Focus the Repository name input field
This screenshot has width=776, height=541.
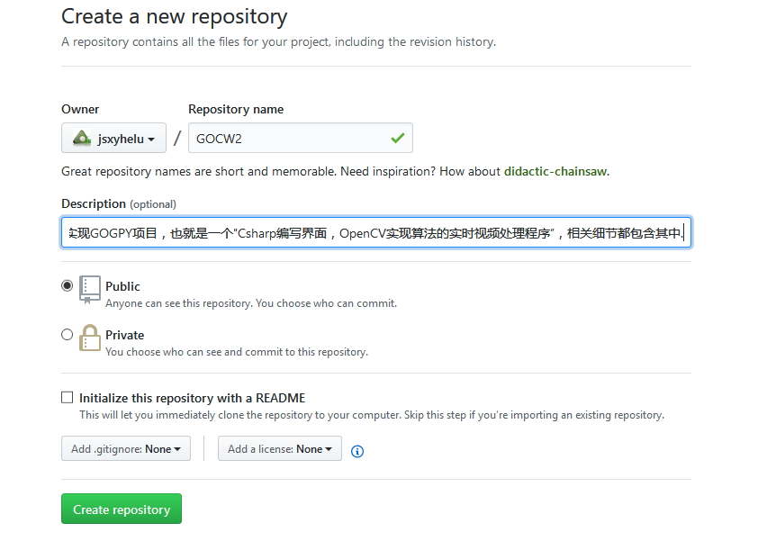click(288, 139)
